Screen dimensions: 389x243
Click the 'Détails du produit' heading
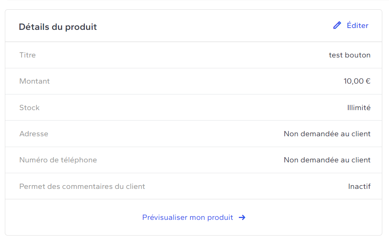coord(58,27)
